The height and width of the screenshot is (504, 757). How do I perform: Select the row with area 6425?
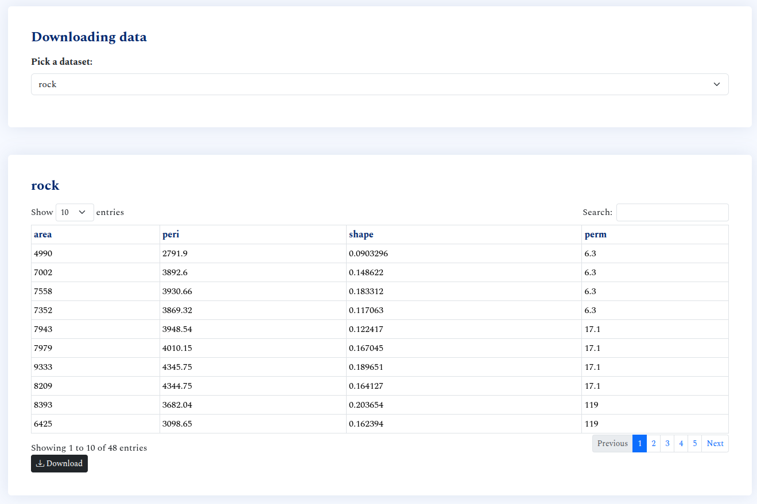click(43, 424)
